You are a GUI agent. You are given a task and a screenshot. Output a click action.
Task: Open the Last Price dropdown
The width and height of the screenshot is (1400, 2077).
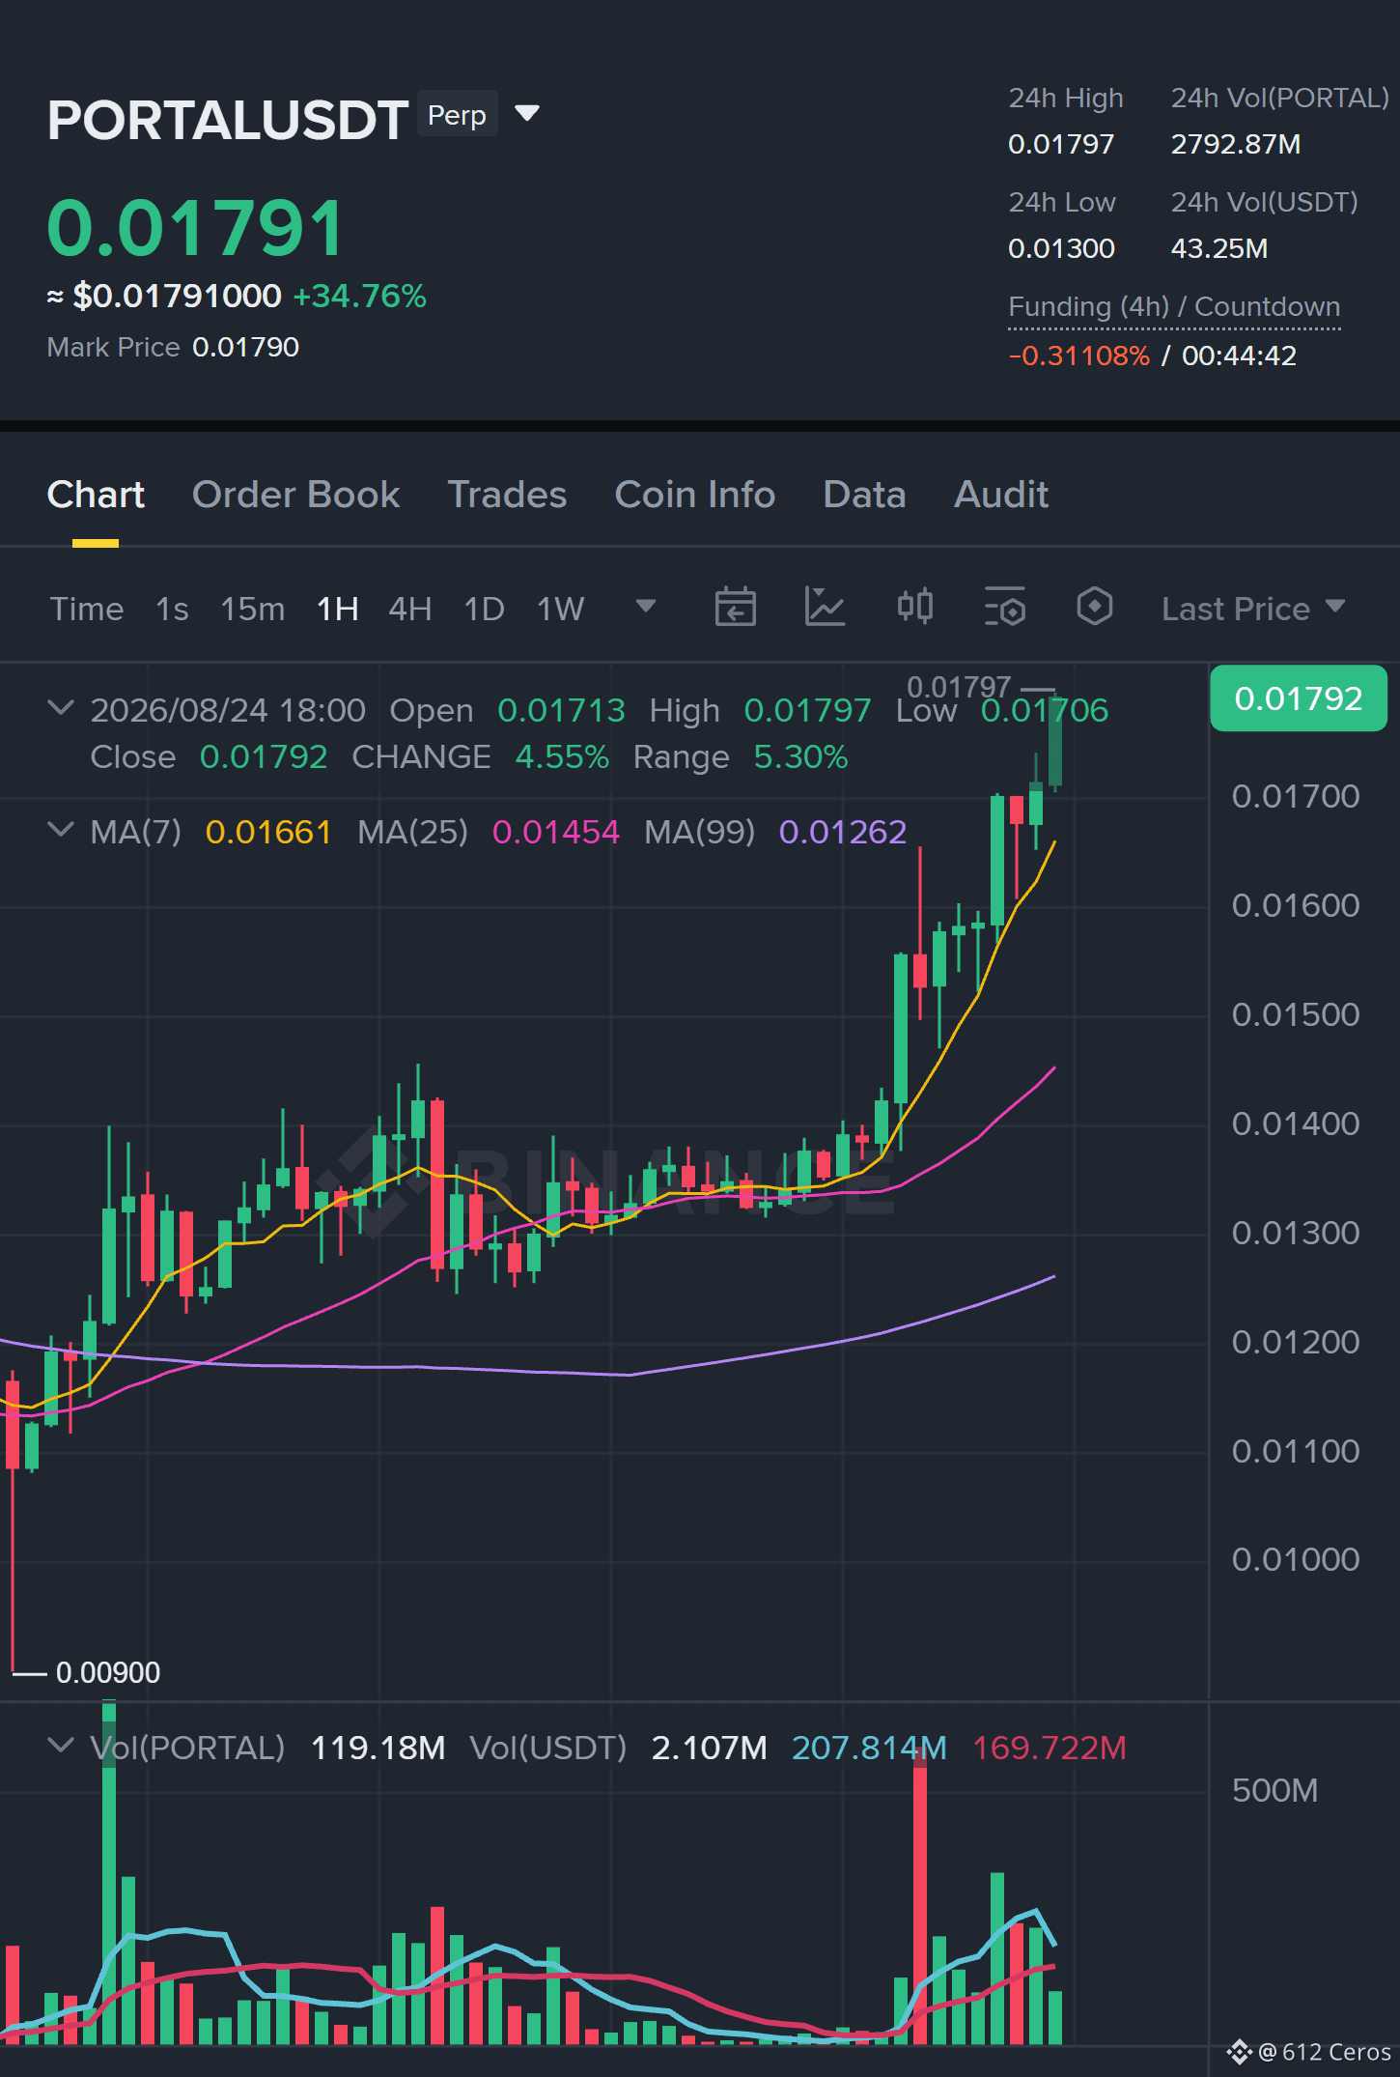click(1253, 609)
